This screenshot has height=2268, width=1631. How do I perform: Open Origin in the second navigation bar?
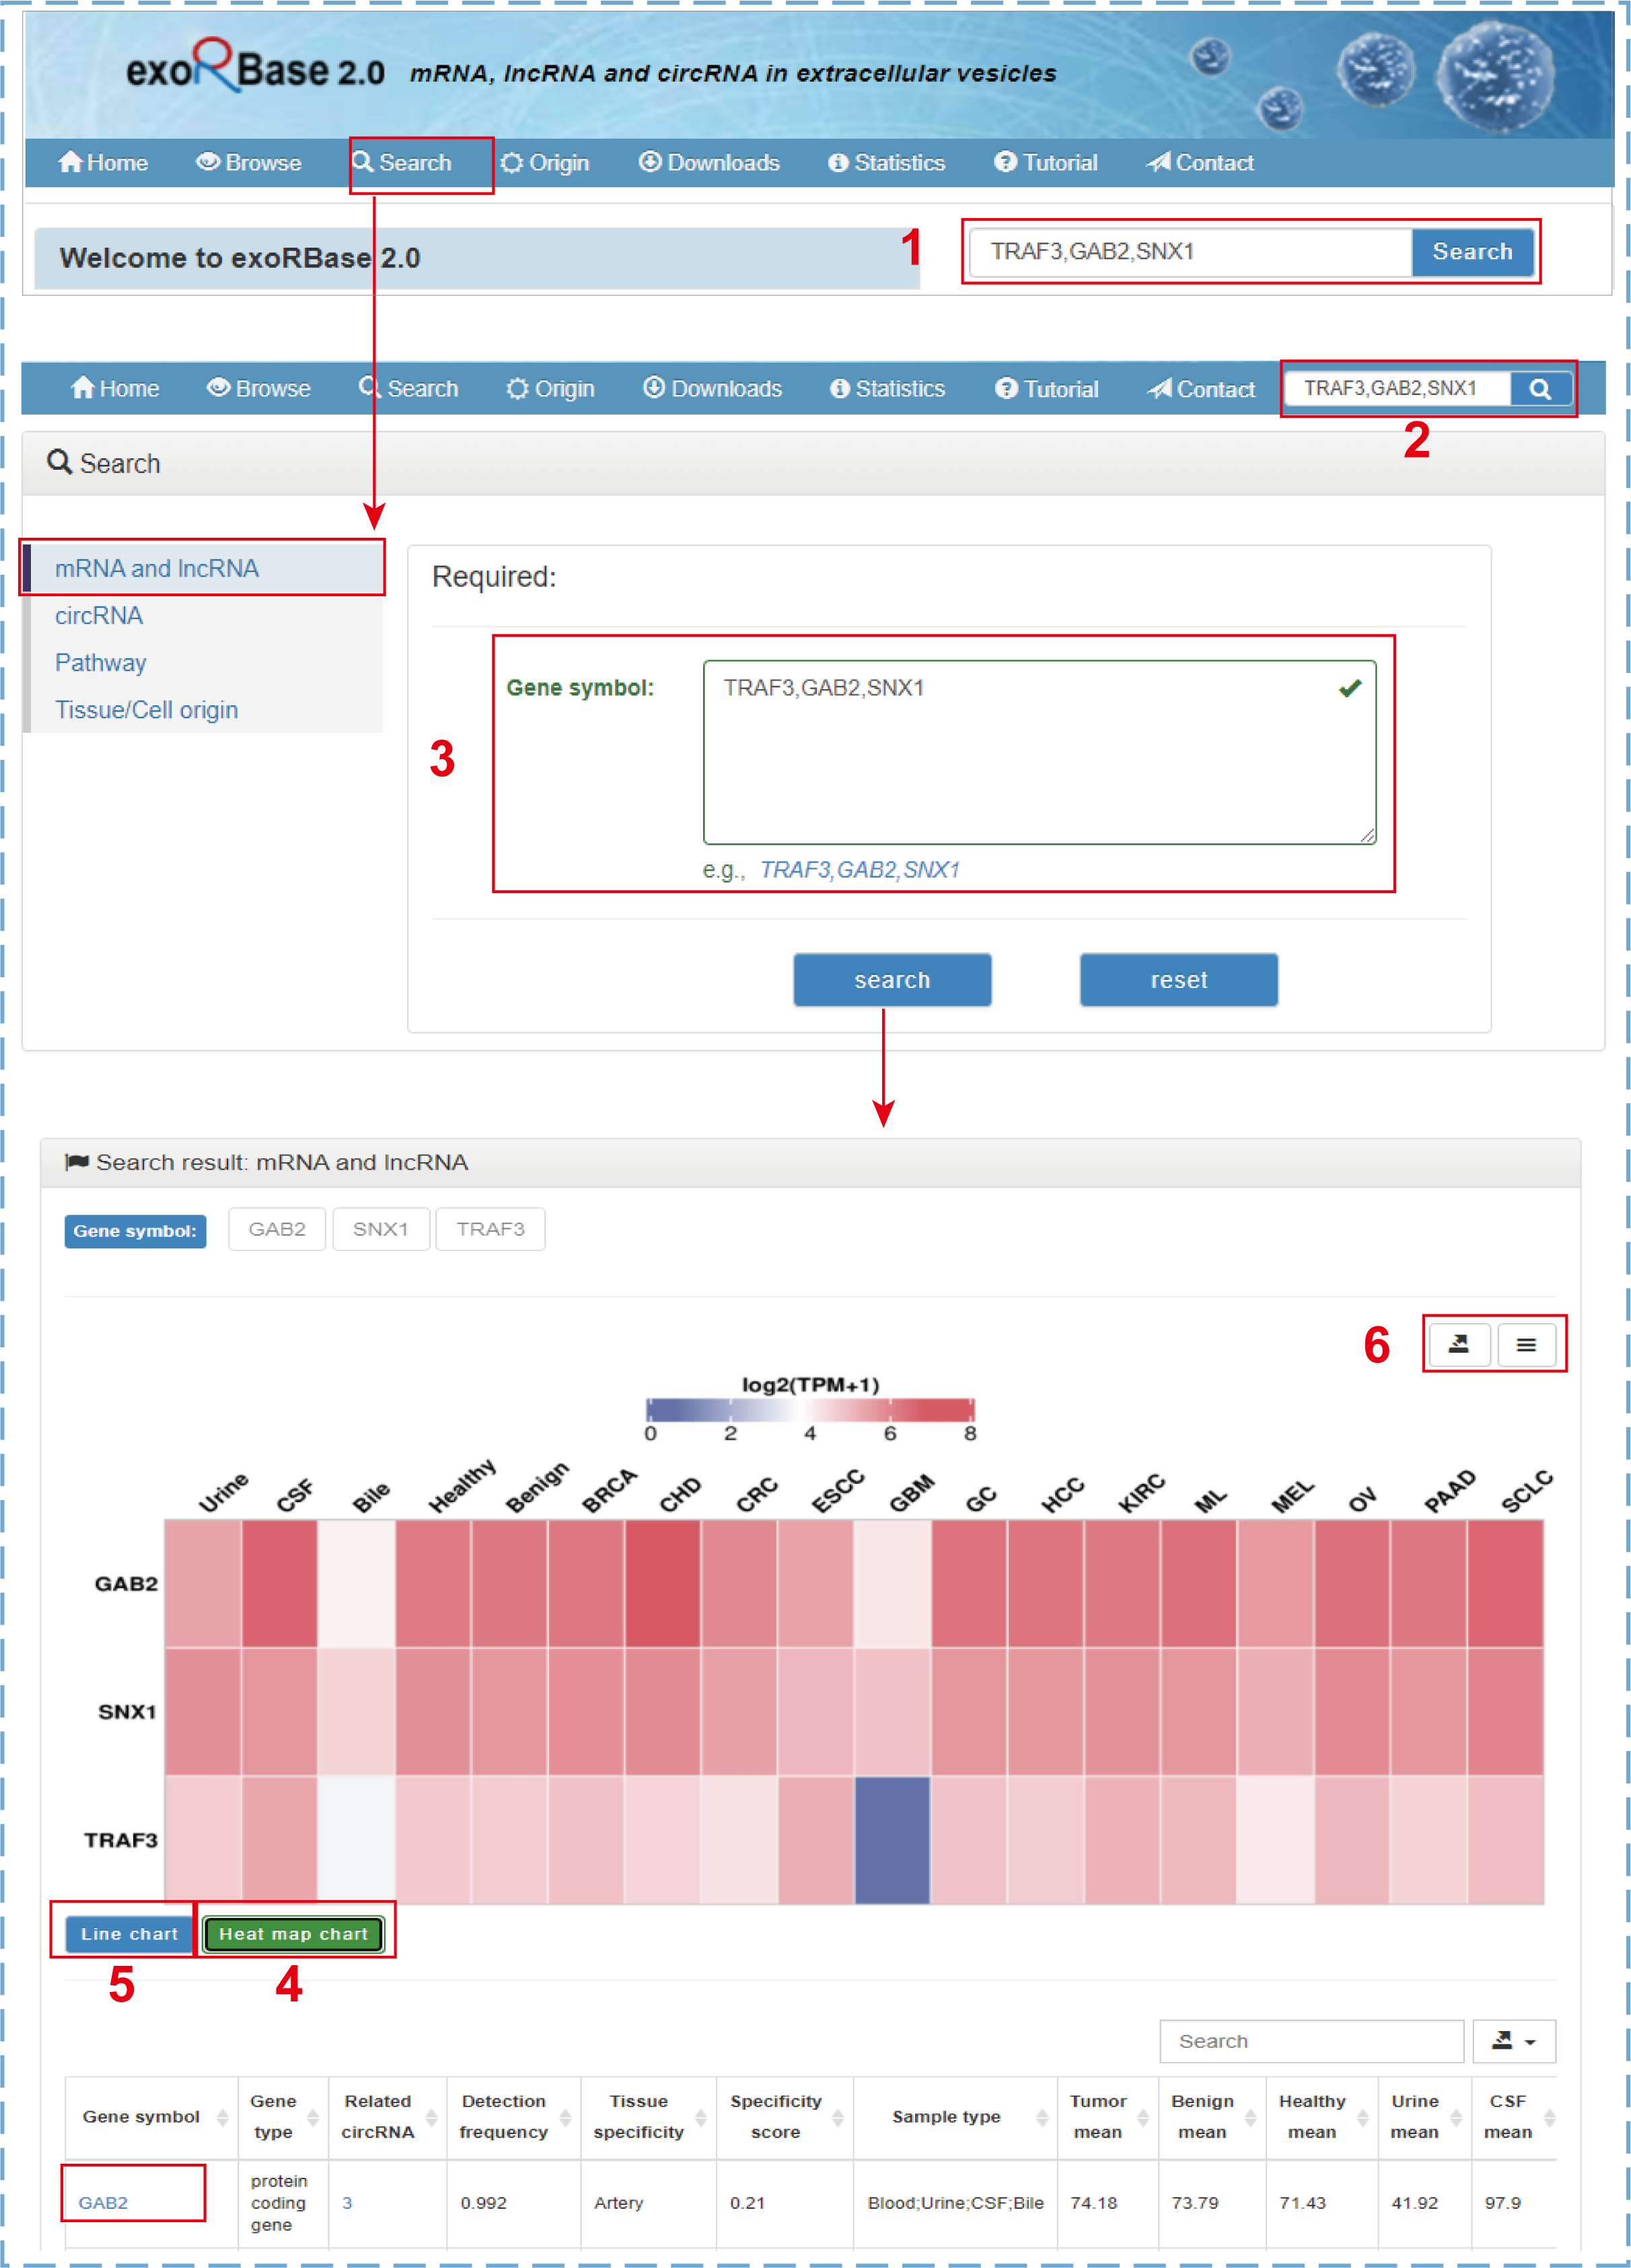550,388
